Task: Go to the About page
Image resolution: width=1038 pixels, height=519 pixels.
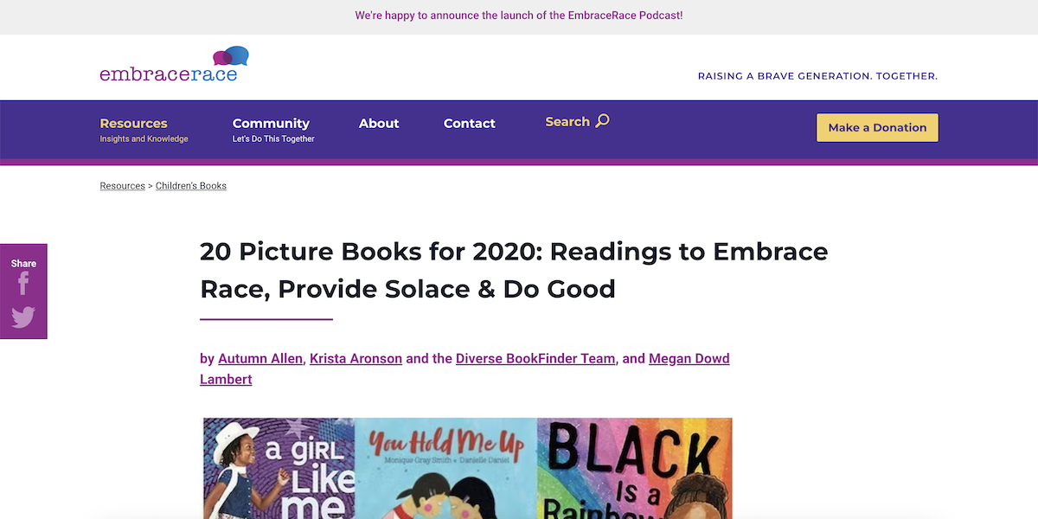Action: pyautogui.click(x=379, y=124)
